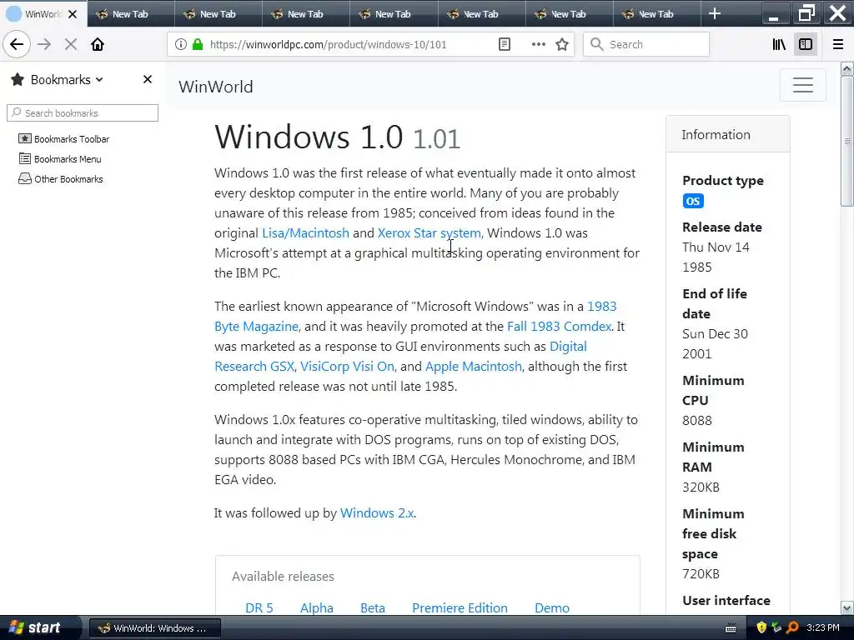The width and height of the screenshot is (854, 640).
Task: Follow the Windows 2.x link
Action: pyautogui.click(x=377, y=513)
